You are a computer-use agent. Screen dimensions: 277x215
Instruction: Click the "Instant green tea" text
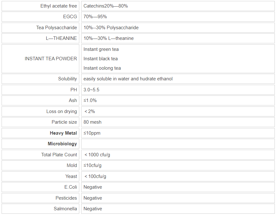[x=101, y=49]
